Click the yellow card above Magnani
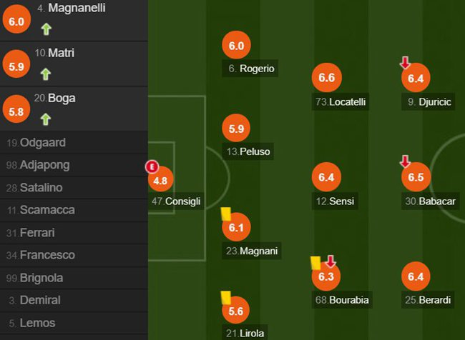Viewport: 465px width, 340px height. coord(225,212)
